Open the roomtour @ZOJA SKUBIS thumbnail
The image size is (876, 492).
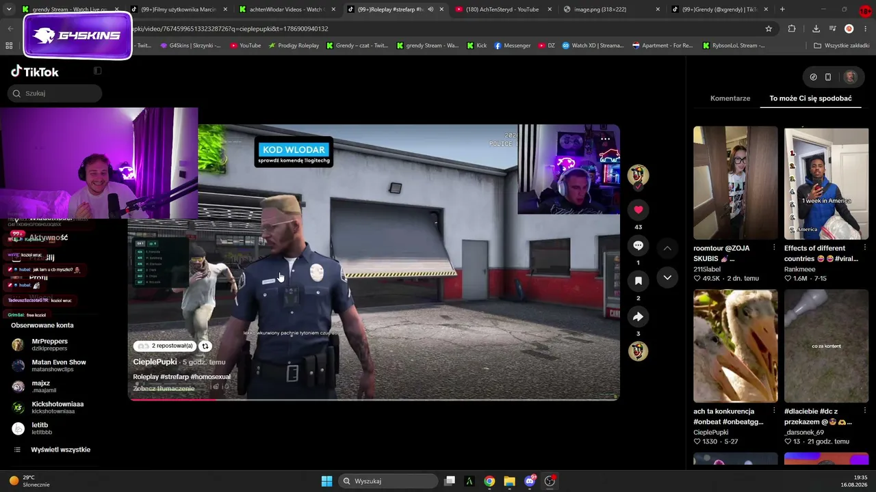[735, 183]
